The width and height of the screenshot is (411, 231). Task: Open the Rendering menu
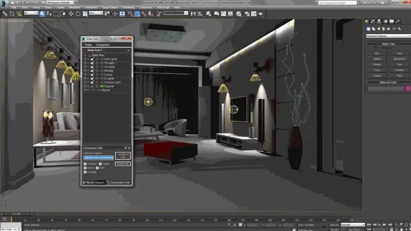pyautogui.click(x=128, y=7)
